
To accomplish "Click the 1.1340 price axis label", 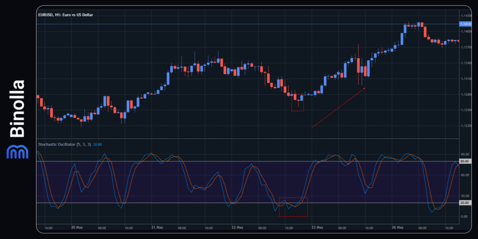I will click(465, 63).
